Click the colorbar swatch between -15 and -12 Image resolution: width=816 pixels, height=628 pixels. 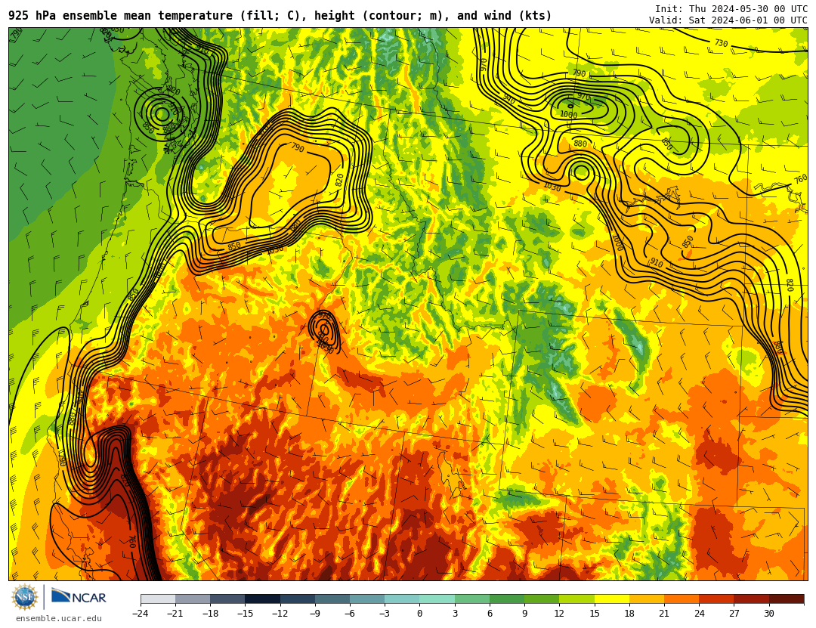(263, 599)
